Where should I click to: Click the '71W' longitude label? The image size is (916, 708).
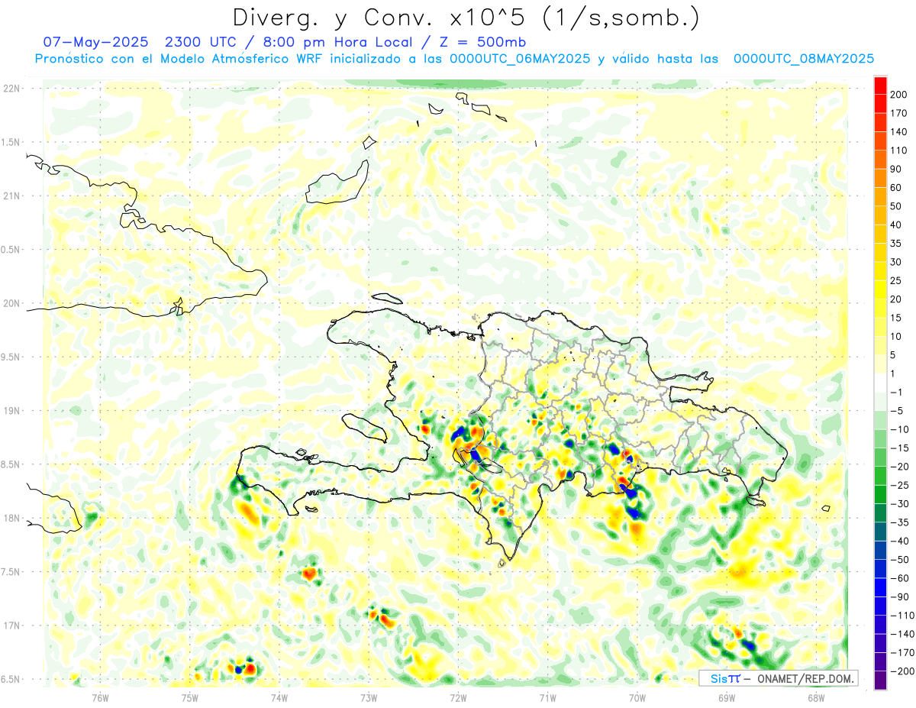pos(547,697)
